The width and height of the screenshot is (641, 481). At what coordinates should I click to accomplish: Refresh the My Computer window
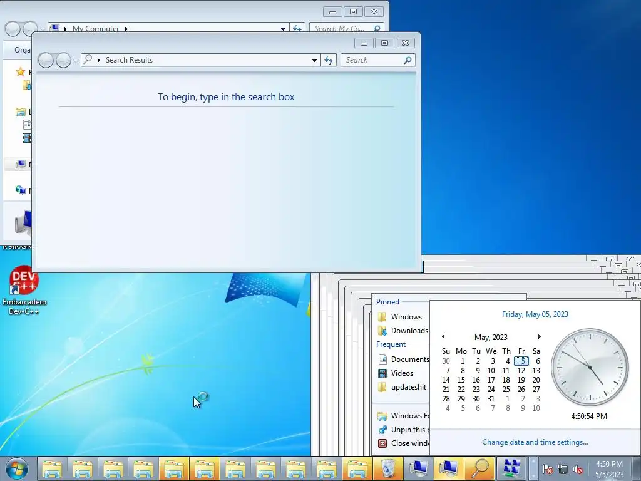(297, 28)
